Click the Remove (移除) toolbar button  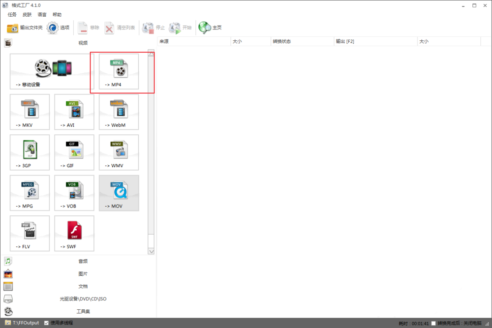89,28
